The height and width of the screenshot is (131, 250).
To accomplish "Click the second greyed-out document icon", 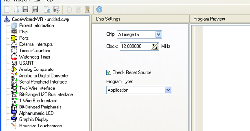I will [x=78, y=10].
